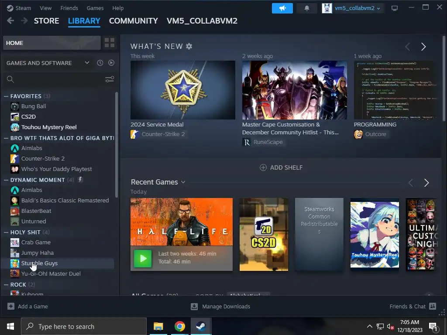This screenshot has width=447, height=335.
Task: Click the Steam taskbar icon
Action: (x=201, y=326)
